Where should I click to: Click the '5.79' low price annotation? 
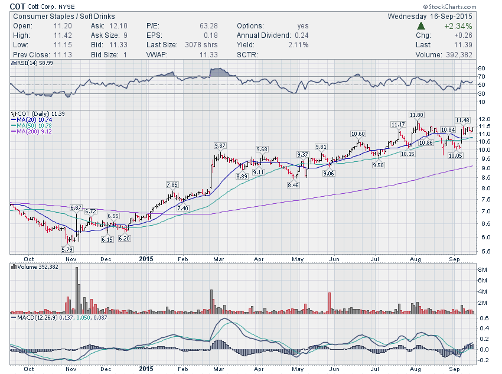pos(67,249)
